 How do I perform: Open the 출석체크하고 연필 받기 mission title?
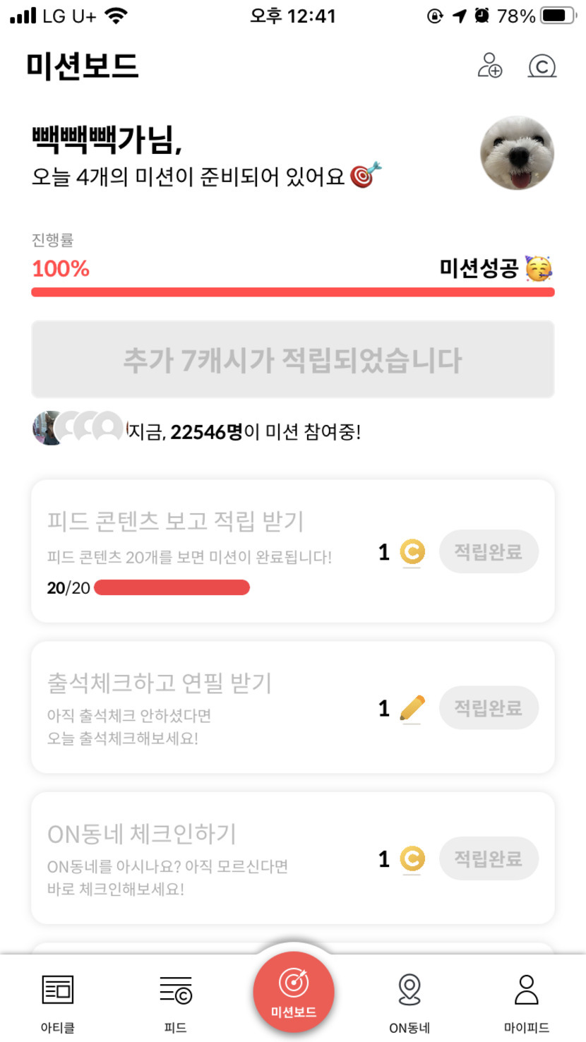(x=160, y=683)
